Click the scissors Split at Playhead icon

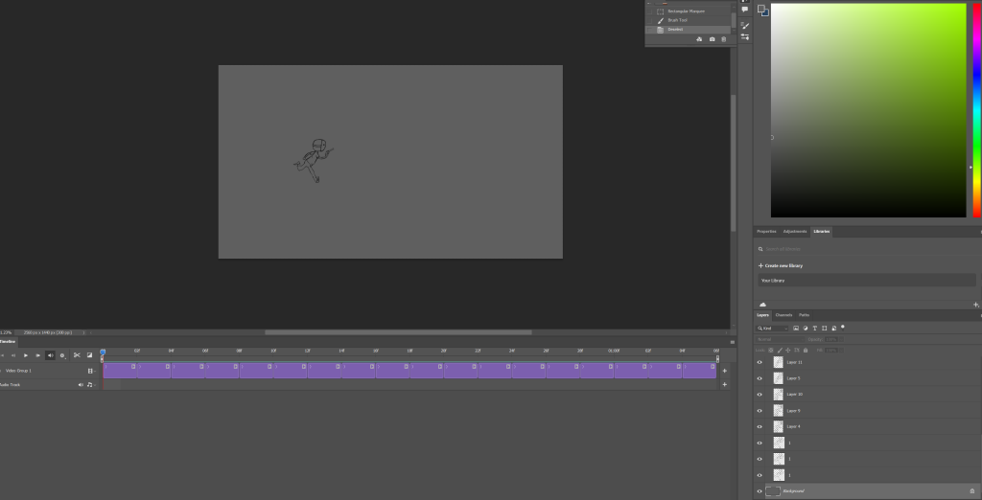point(77,355)
